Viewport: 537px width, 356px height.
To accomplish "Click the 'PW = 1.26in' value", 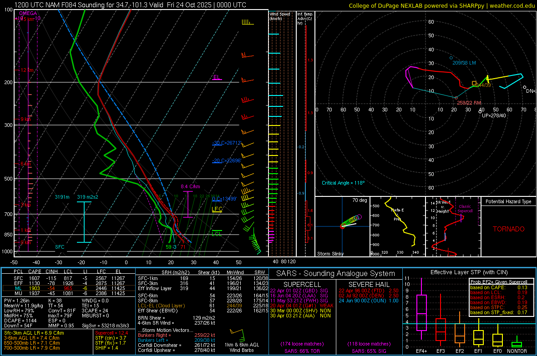I will [x=17, y=301].
